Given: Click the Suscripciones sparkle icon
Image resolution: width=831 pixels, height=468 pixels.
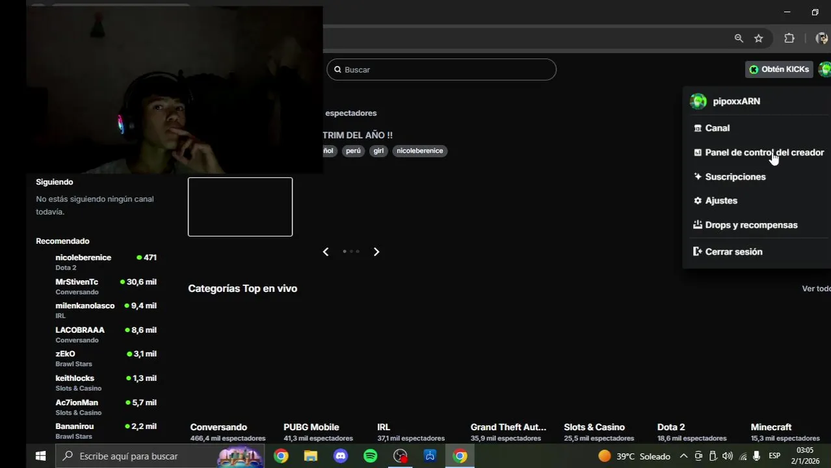Looking at the screenshot, I should (x=698, y=177).
